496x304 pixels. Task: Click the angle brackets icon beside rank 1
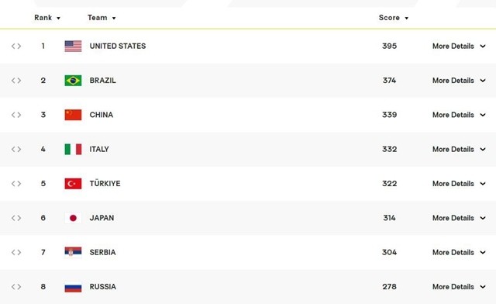pos(16,47)
